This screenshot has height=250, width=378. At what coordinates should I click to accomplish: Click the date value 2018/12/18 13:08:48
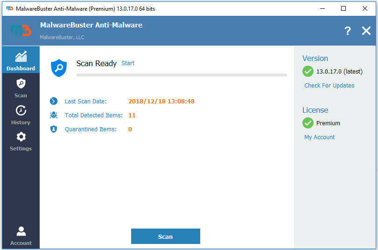point(161,101)
